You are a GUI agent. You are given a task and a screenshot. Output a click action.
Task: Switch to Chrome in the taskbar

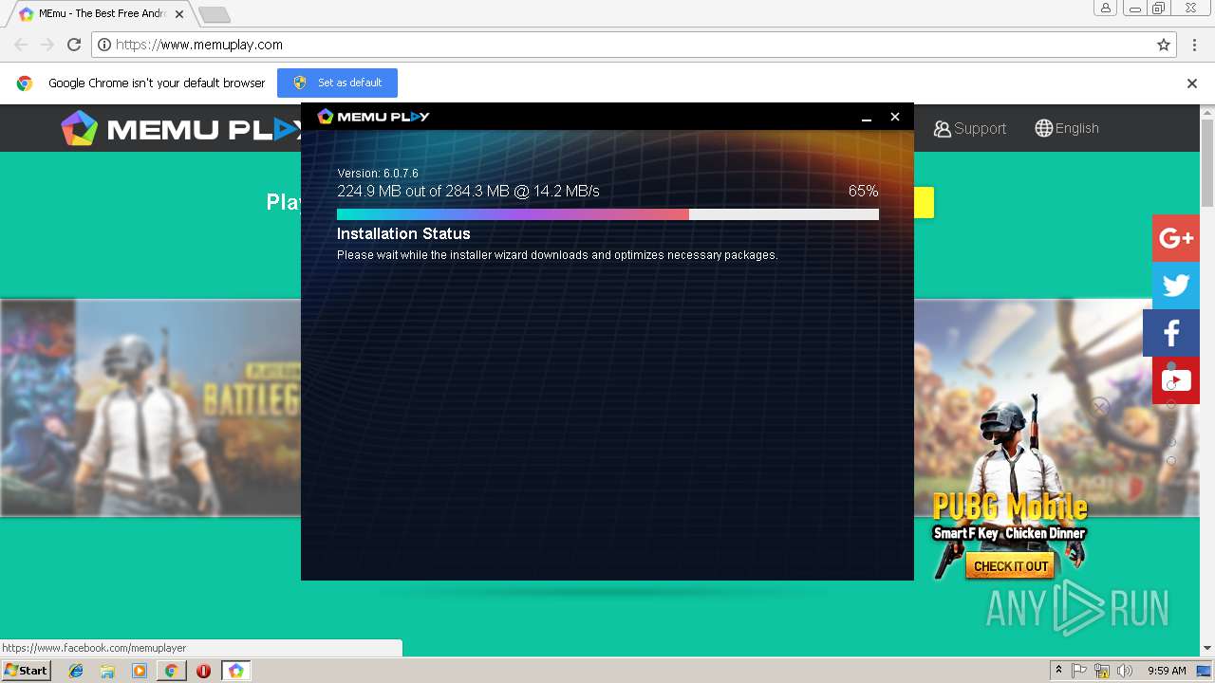click(171, 671)
